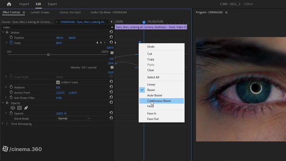Choose Ease Out from context menu
Image resolution: width=286 pixels, height=161 pixels.
pos(161,119)
